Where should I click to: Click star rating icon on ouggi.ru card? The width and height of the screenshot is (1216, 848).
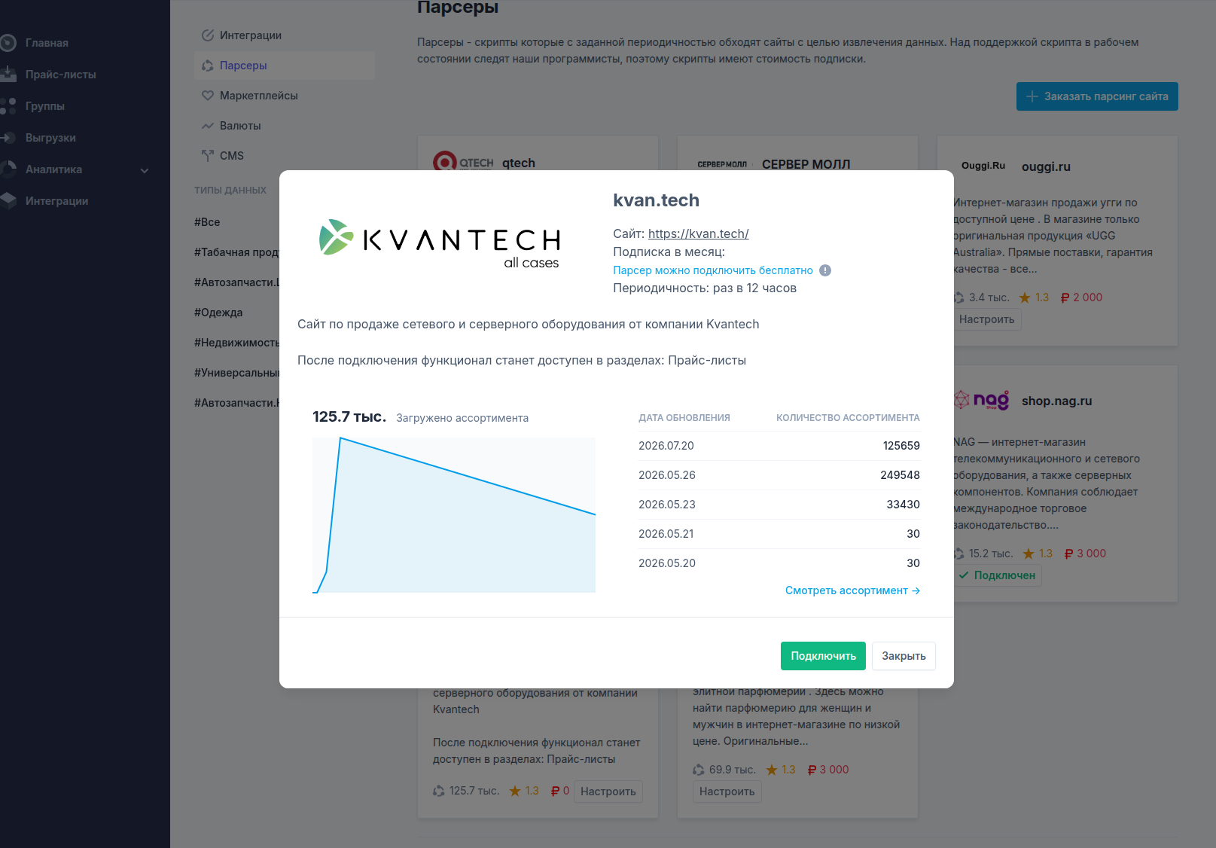(1025, 298)
